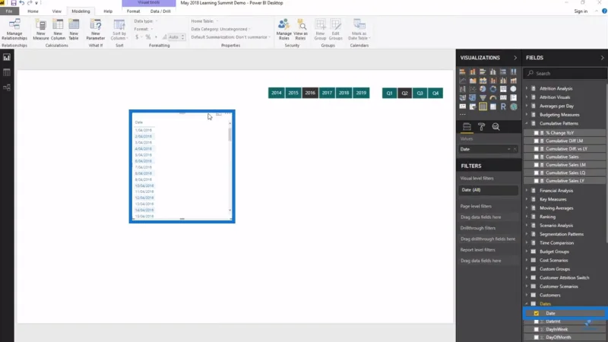Open the Analytics magnifier pane
This screenshot has width=608, height=342.
pos(496,127)
